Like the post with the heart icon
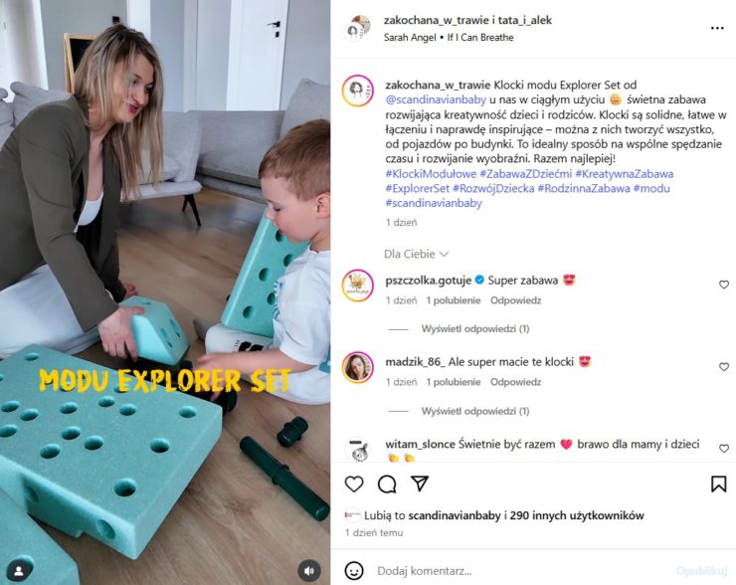Screen dimensions: 736x585 point(354,485)
